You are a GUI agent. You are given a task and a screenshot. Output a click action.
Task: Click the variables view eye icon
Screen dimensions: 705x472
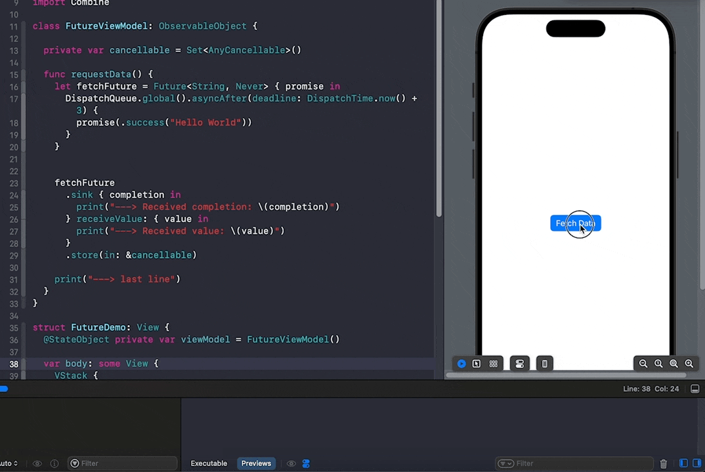(x=37, y=463)
